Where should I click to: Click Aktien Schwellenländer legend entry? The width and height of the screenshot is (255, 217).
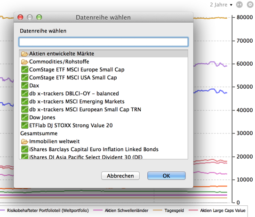pyautogui.click(x=127, y=210)
